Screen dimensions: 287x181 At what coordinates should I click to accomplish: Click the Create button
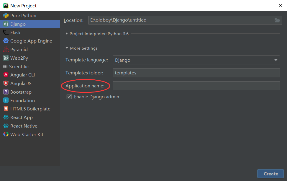tap(270, 174)
